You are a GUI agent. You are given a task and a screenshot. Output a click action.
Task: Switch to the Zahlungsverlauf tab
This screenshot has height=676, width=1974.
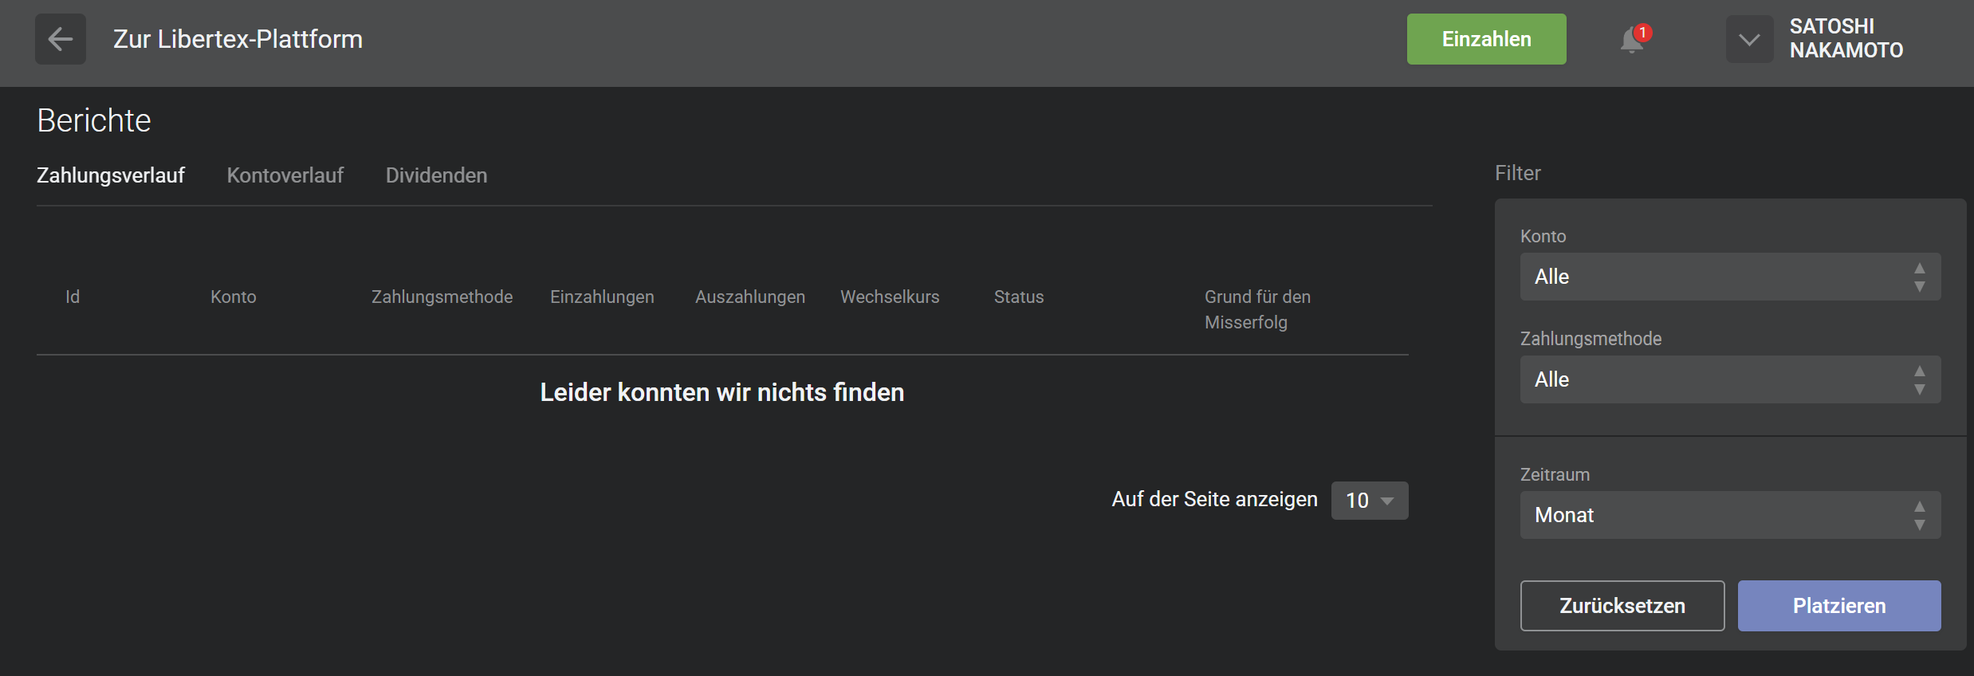(x=111, y=175)
